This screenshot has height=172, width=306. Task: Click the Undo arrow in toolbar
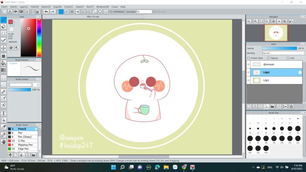tap(46, 12)
